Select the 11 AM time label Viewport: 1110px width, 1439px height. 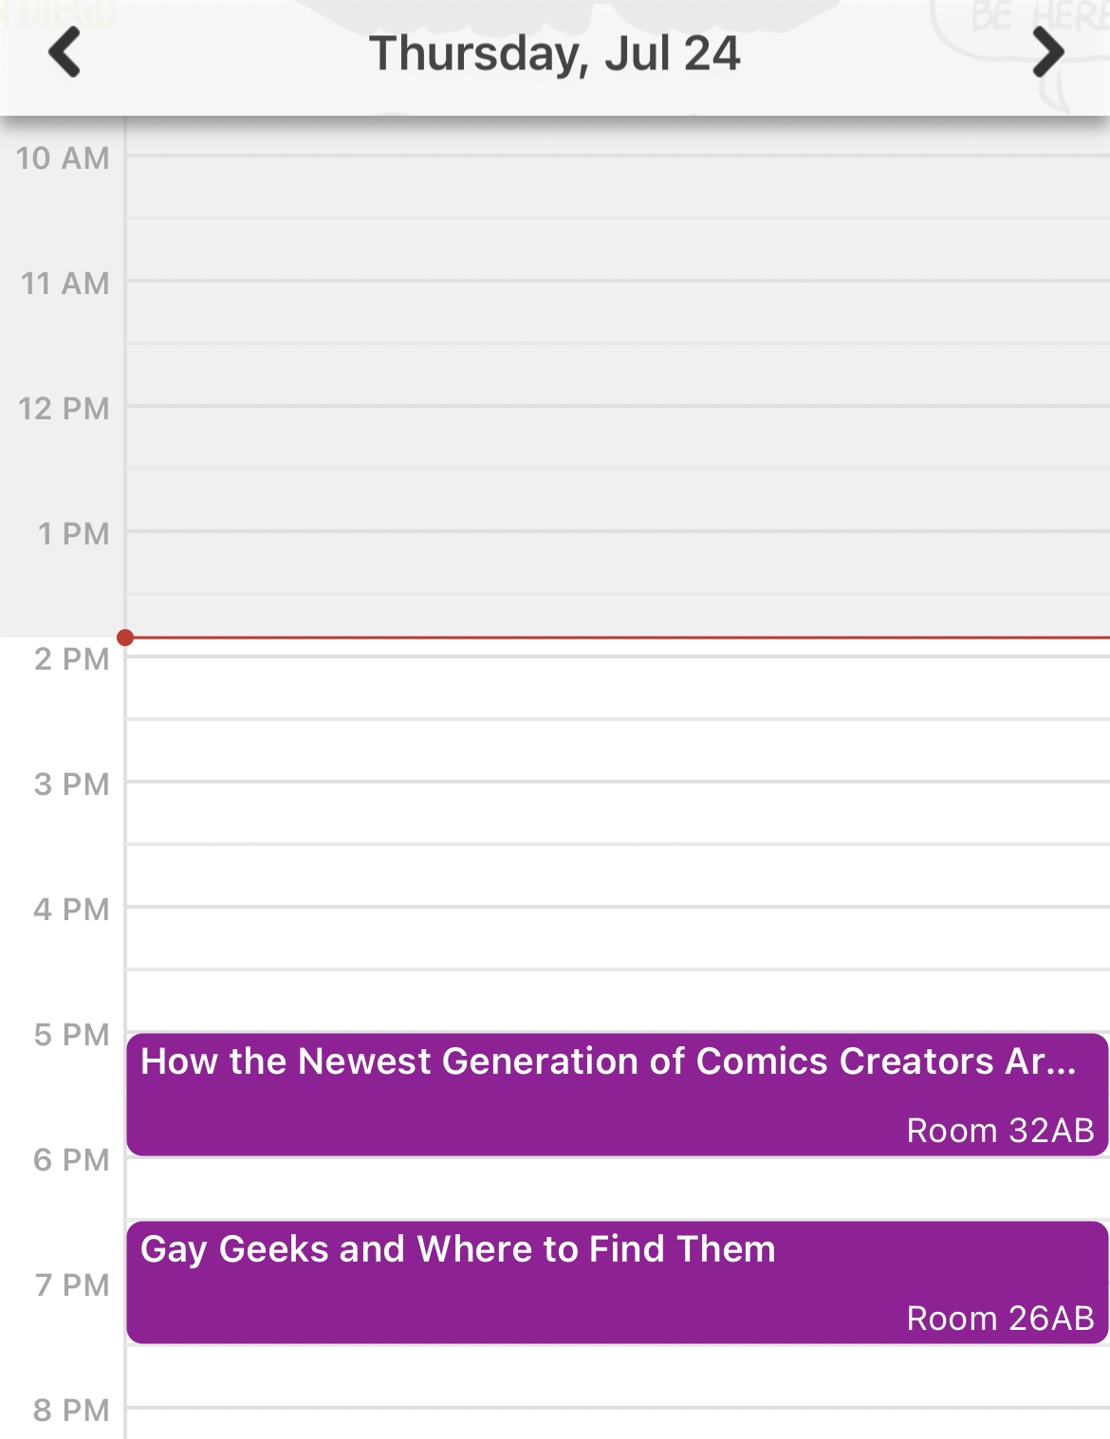[65, 283]
